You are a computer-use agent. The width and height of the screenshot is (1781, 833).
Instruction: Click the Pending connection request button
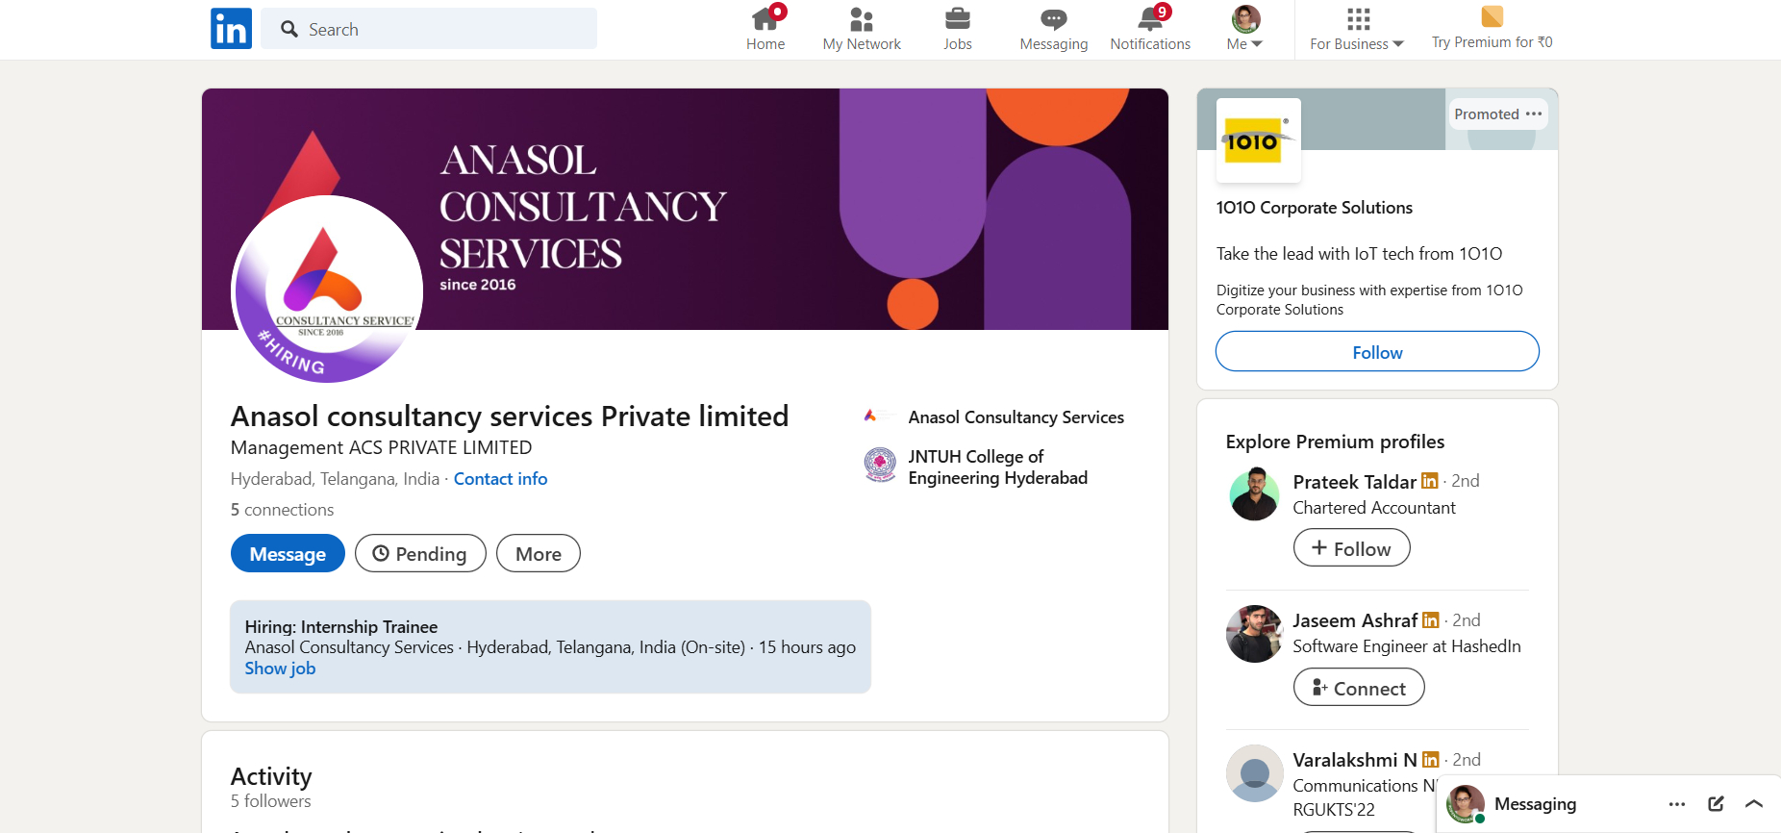[420, 554]
